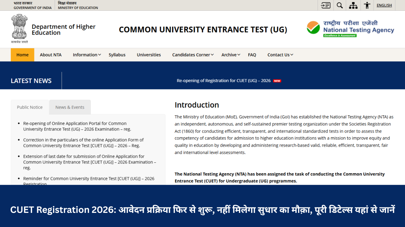Expand the Contact Us menu
405x227 pixels.
279,54
